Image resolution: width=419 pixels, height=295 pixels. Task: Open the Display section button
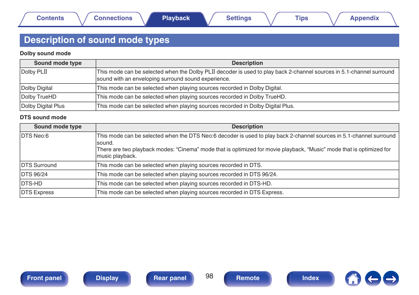click(107, 278)
